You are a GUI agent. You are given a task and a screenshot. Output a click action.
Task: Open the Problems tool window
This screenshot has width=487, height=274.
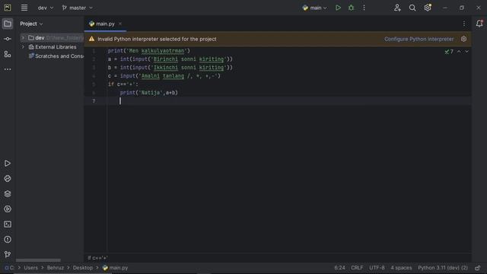click(x=8, y=240)
